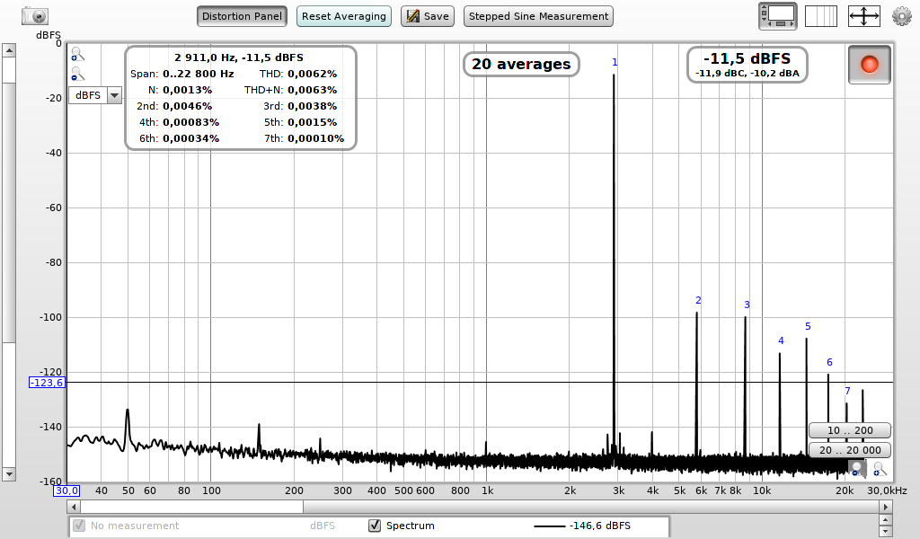This screenshot has width=920, height=539.
Task: Click the 5th harmonic value 0,0015%
Action: (x=312, y=122)
